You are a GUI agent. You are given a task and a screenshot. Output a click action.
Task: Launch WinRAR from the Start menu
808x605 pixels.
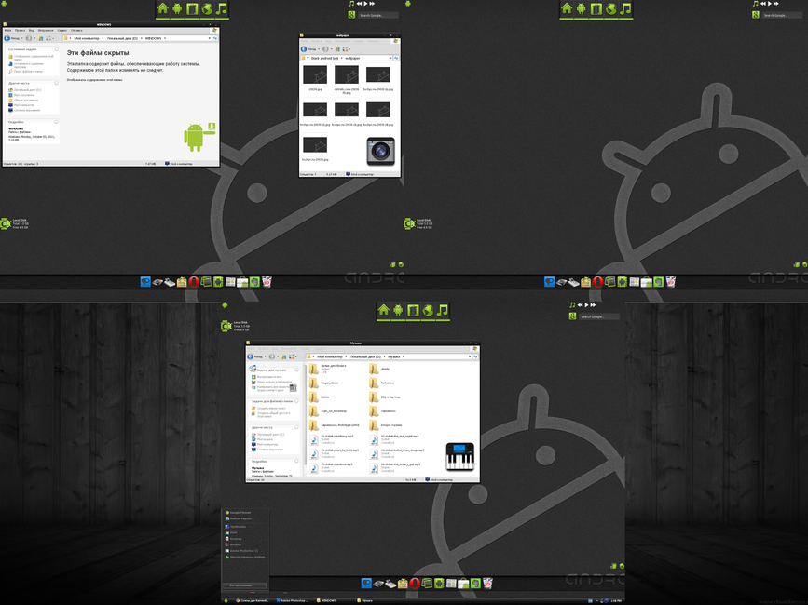233,544
